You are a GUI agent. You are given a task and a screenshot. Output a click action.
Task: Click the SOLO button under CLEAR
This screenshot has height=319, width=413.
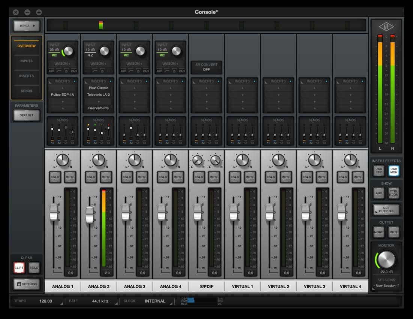(34, 268)
